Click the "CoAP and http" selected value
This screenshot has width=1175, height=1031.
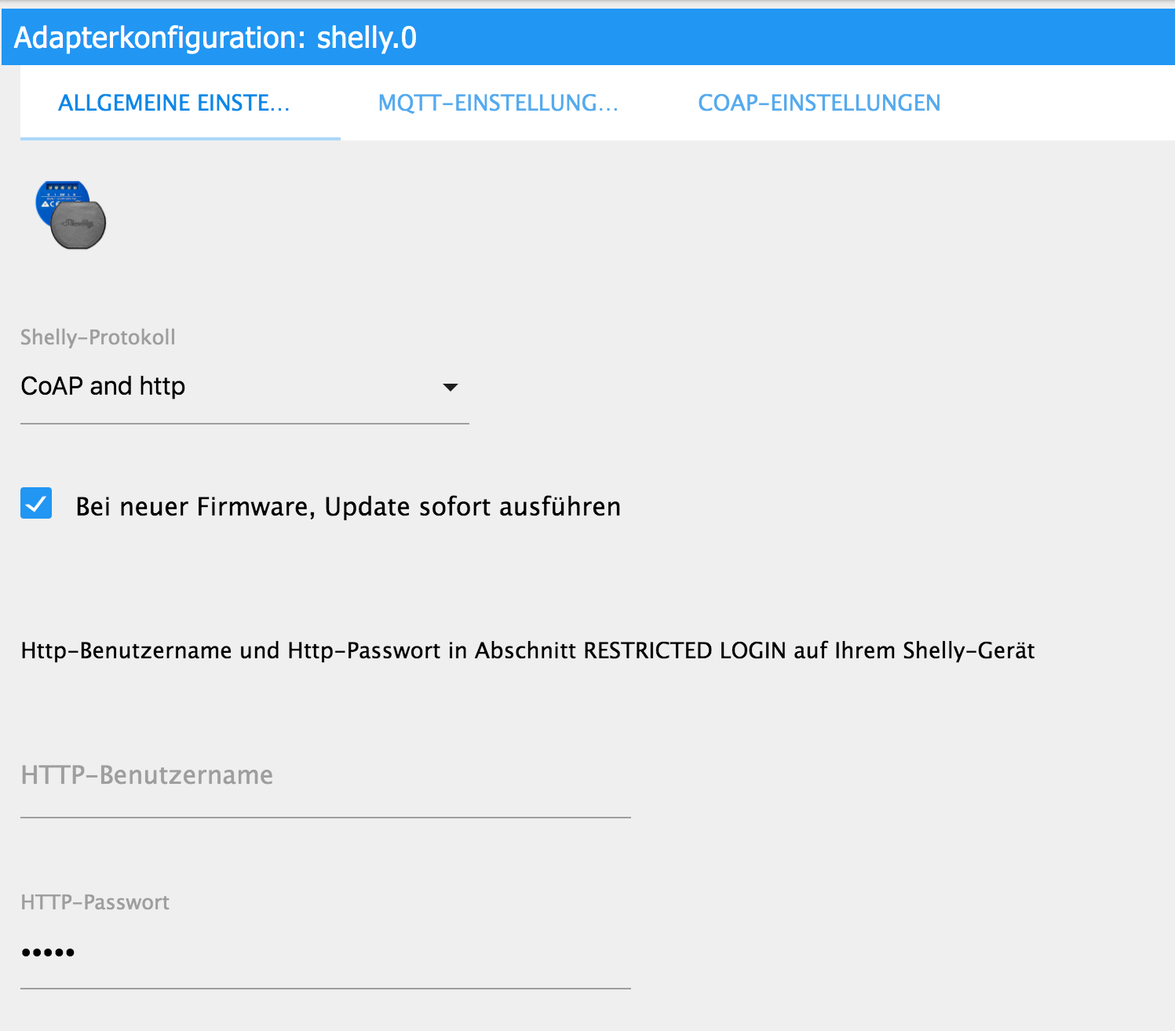coord(103,386)
